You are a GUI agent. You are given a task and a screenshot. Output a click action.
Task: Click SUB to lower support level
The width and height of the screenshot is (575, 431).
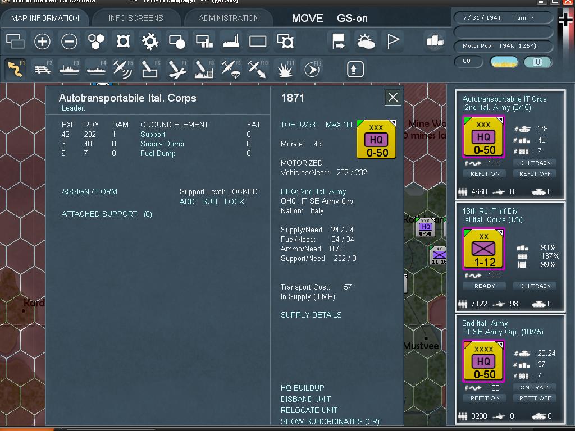click(x=209, y=201)
